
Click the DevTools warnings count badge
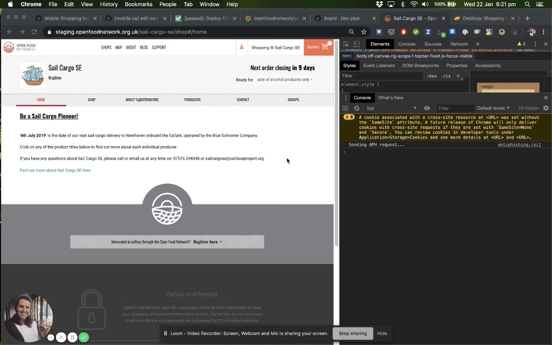(521, 44)
